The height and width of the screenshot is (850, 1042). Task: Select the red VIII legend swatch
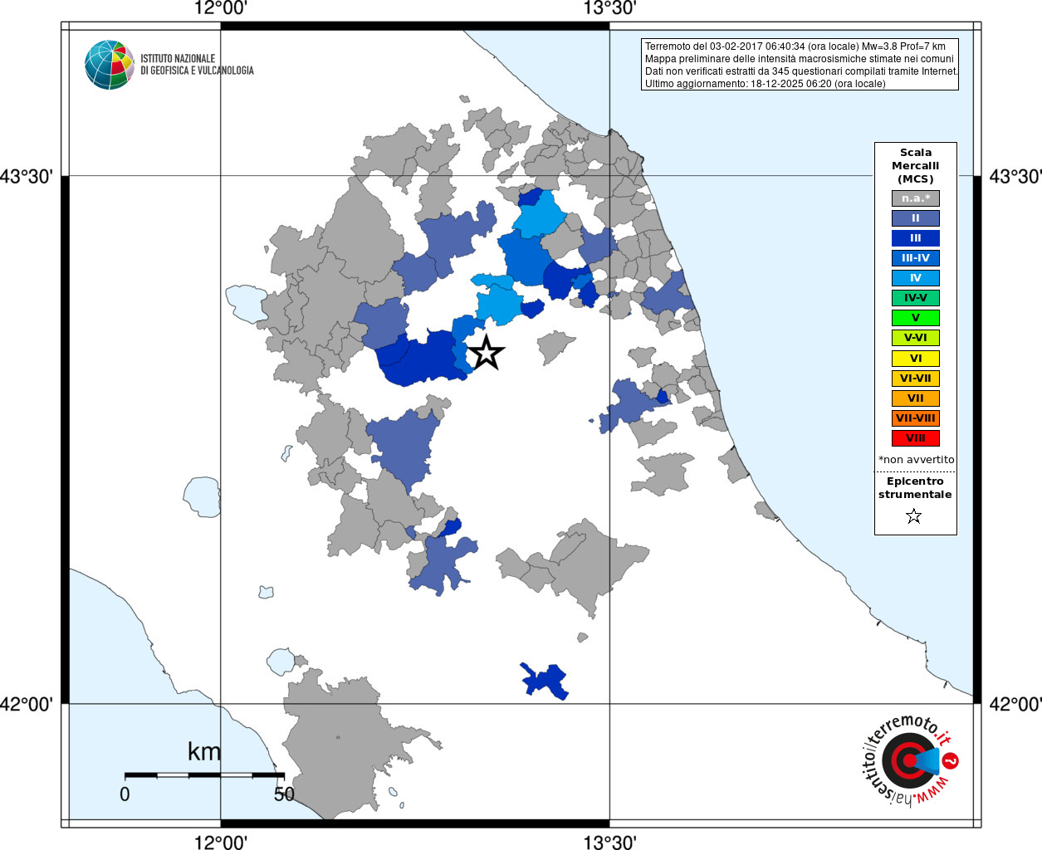coord(916,438)
